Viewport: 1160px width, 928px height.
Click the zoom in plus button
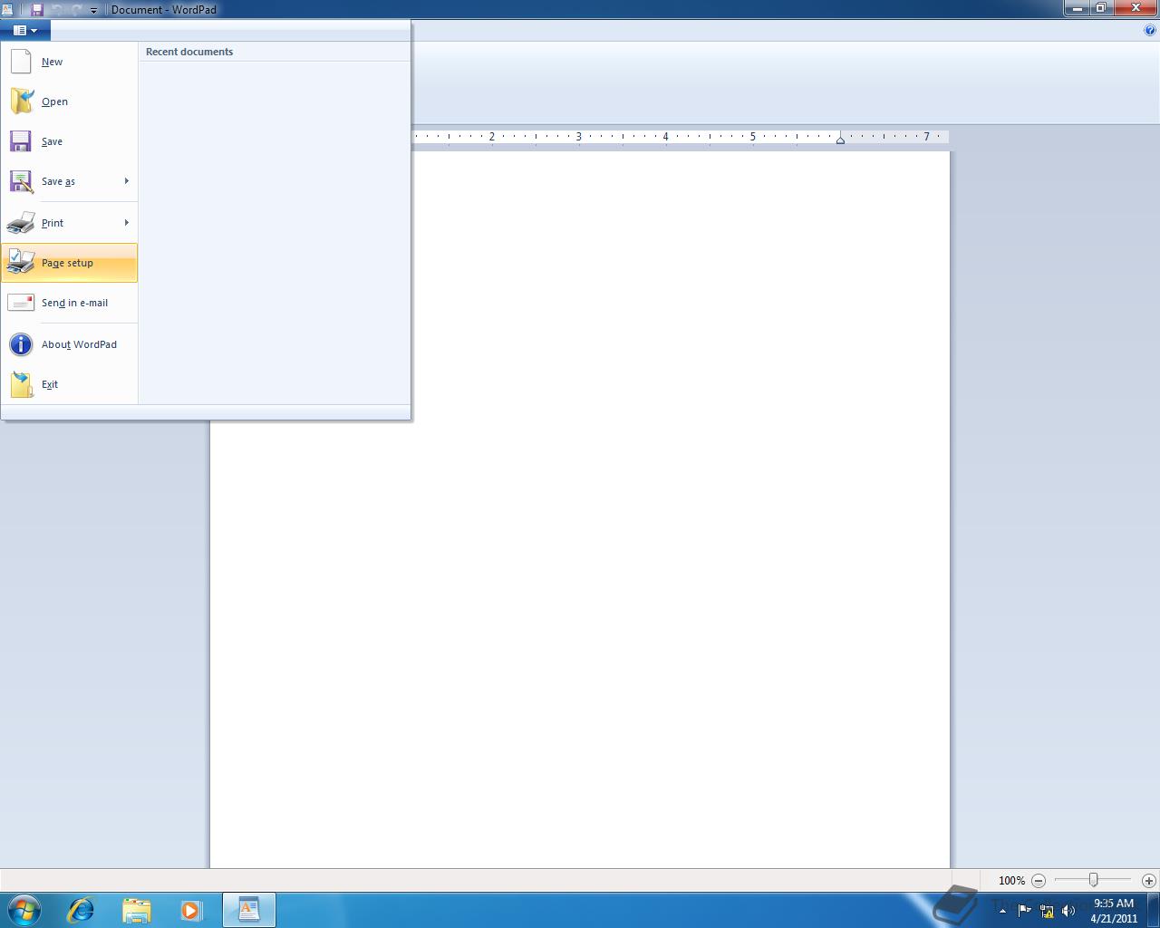[x=1148, y=880]
